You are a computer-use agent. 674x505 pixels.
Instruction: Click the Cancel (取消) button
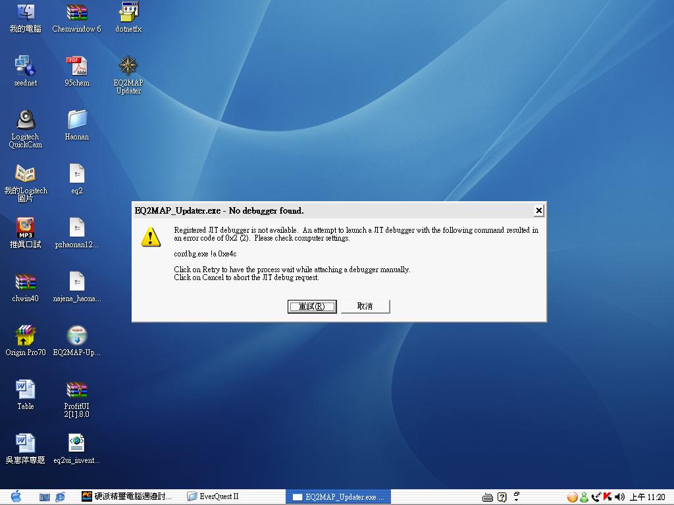click(x=365, y=306)
